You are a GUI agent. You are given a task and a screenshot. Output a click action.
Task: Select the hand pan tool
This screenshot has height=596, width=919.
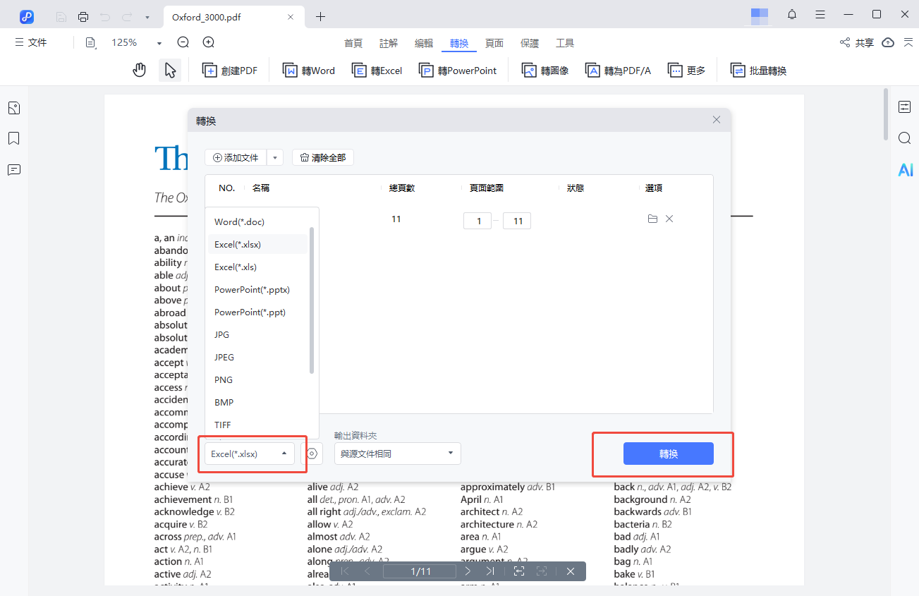[140, 70]
